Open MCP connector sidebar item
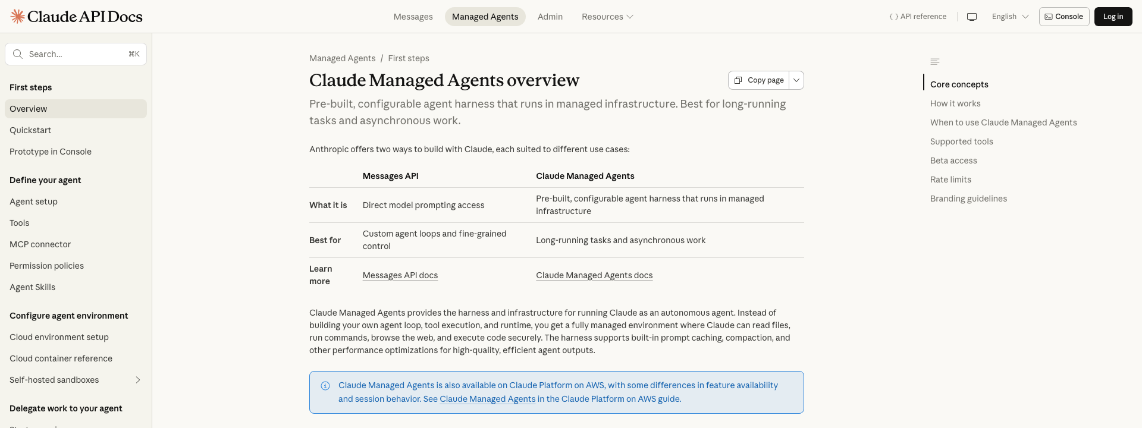 (76, 244)
